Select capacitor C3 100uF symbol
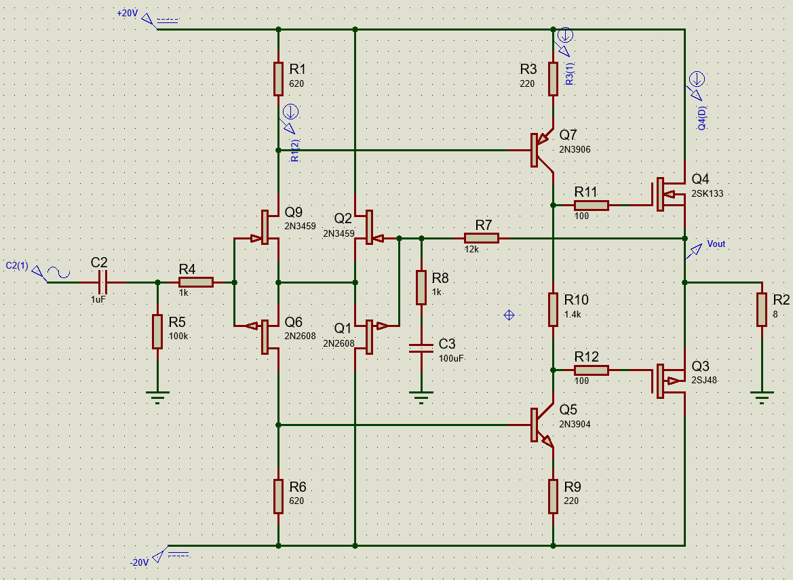793x580 pixels. tap(421, 348)
